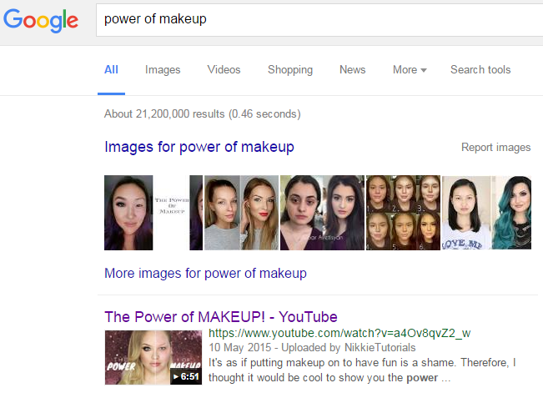Viewport: 543px width, 398px height.
Task: Click Images for power of makeup heading
Action: point(199,147)
